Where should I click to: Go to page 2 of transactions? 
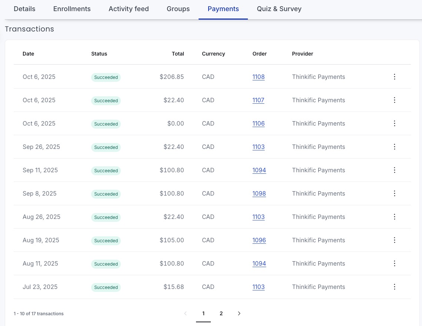tap(221, 313)
